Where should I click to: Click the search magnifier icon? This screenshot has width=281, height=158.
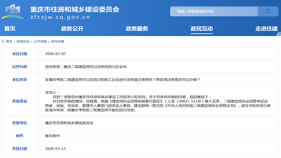tap(268, 11)
